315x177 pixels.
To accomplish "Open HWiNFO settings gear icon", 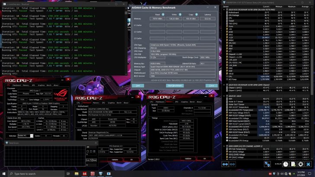I will point(301,164).
